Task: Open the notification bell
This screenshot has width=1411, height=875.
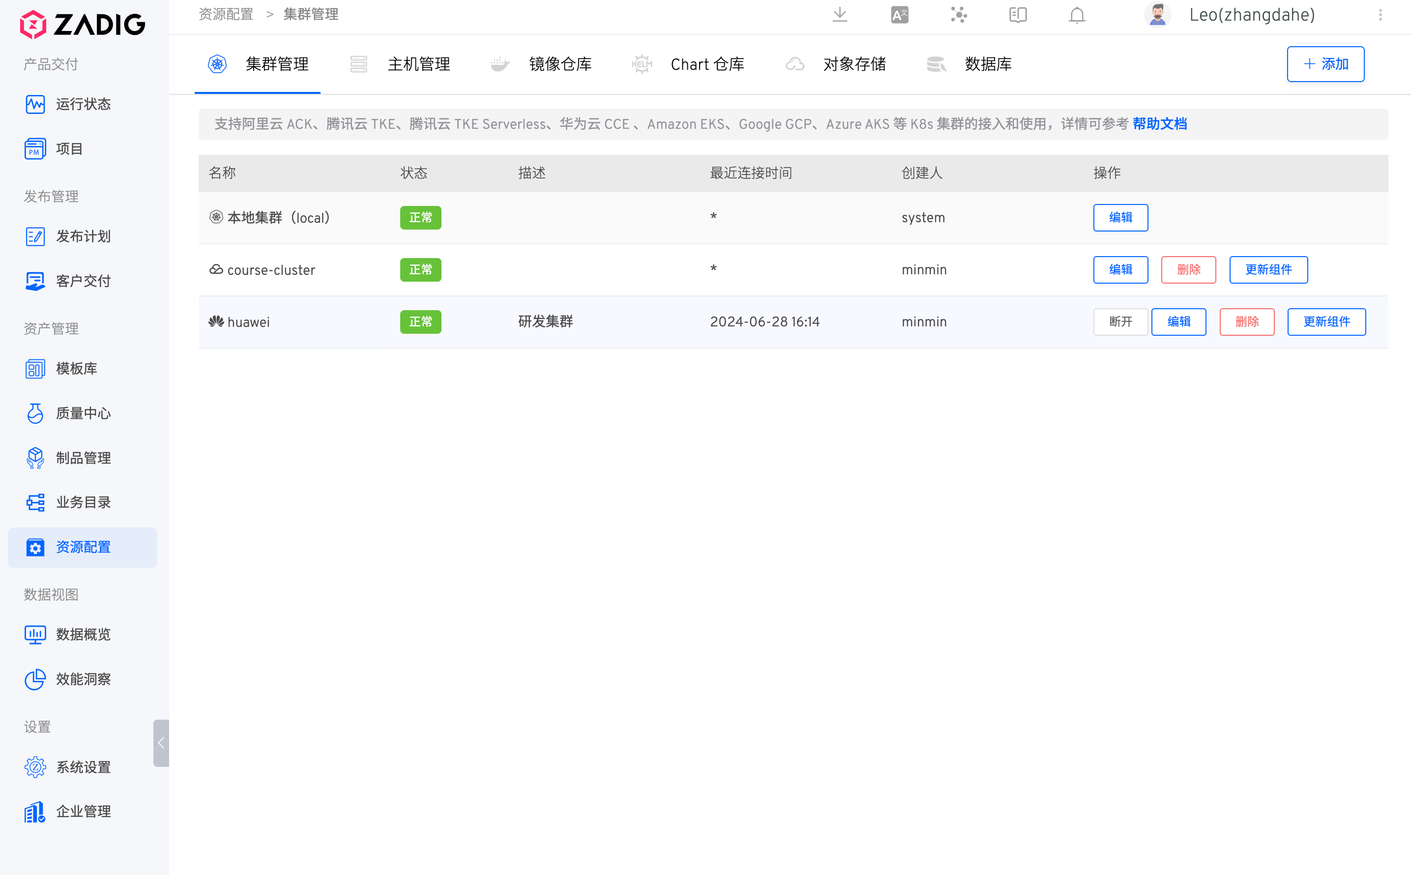Action: coord(1077,14)
